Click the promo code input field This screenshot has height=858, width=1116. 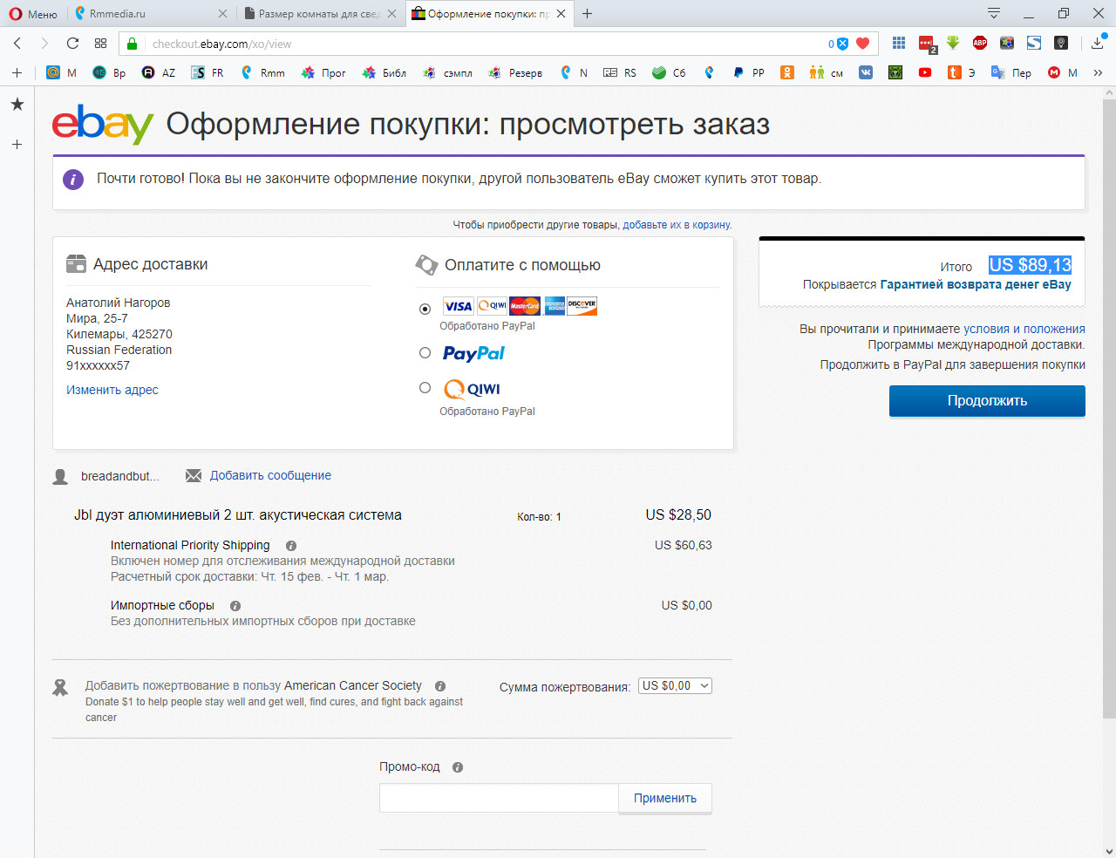[x=499, y=798]
